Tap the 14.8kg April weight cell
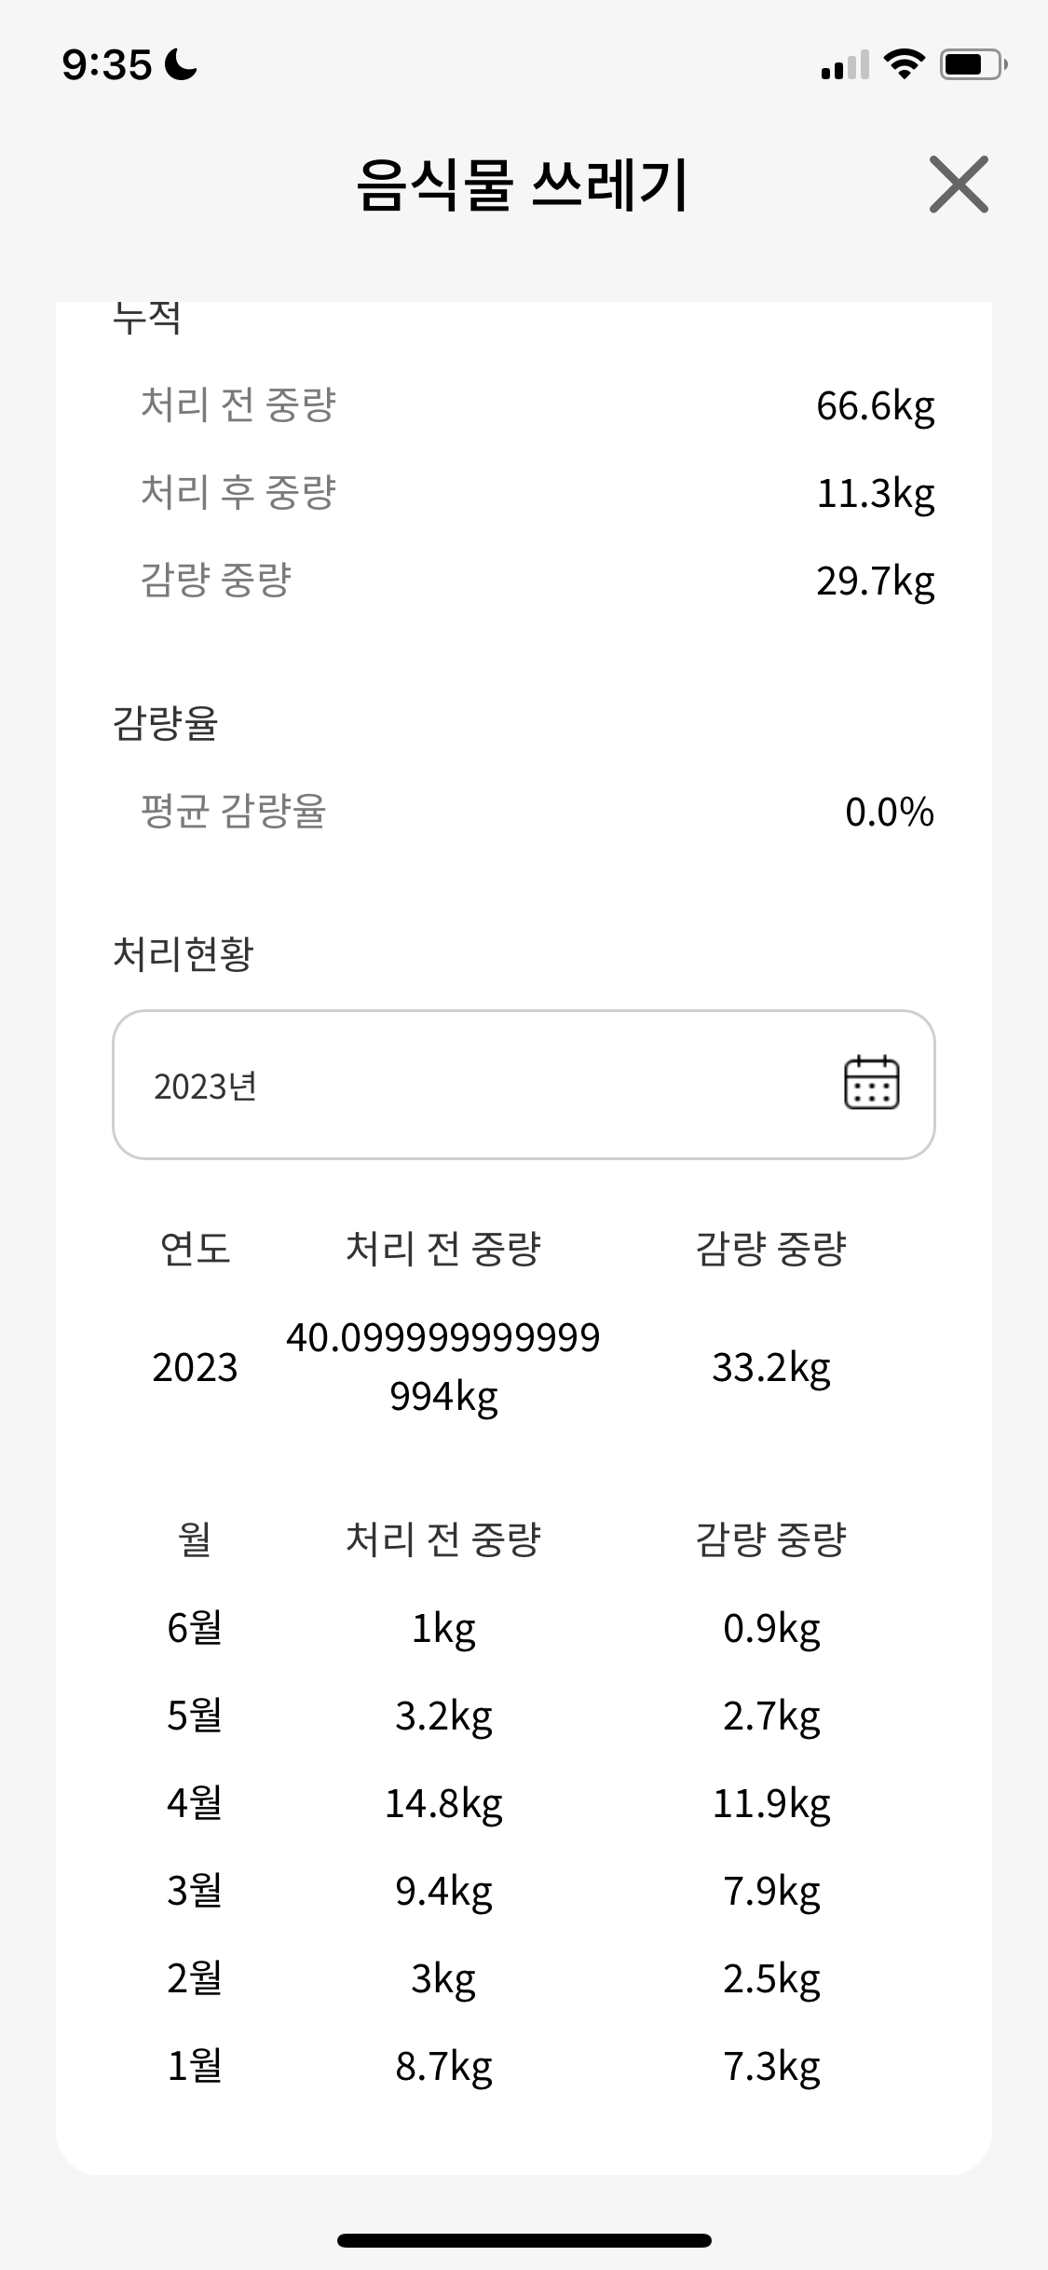The width and height of the screenshot is (1048, 2270). point(443,1803)
